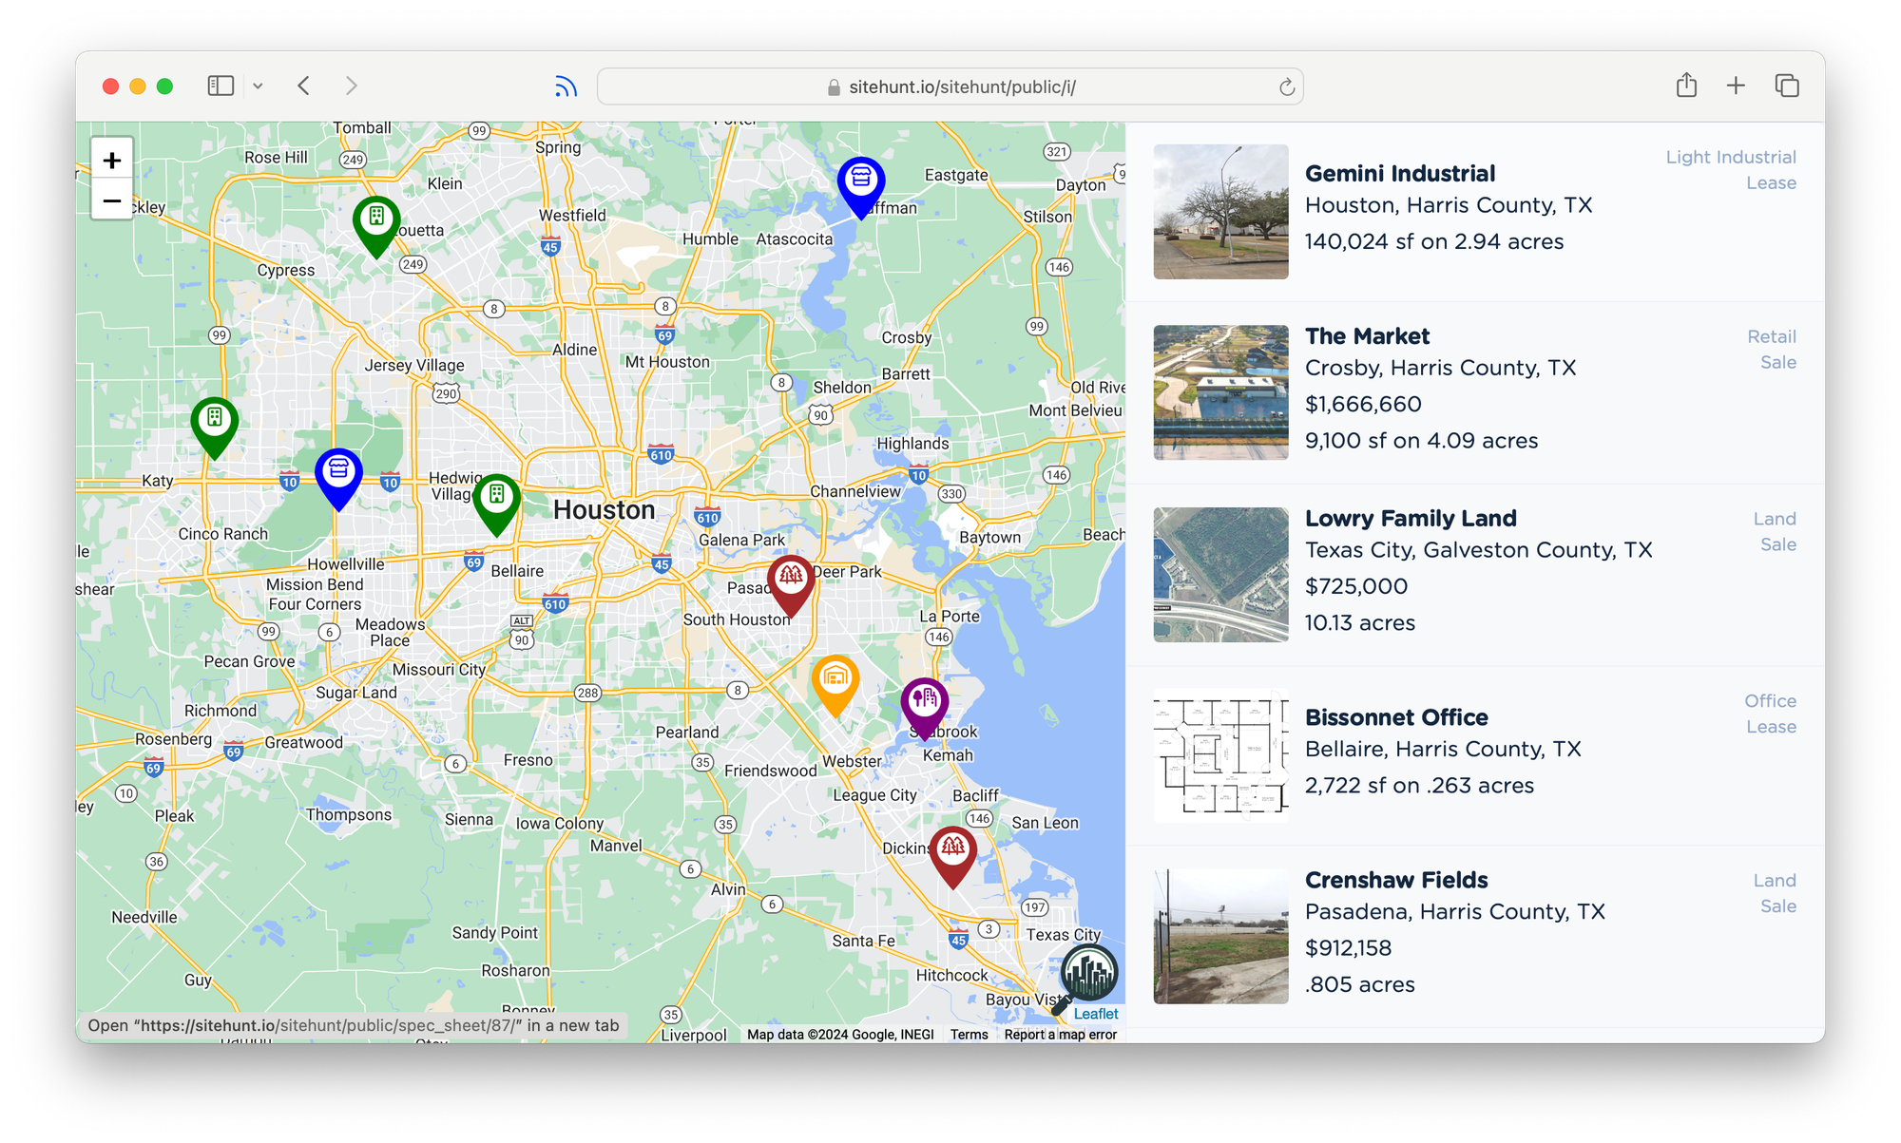Expand the sidebar tab group dropdown
This screenshot has width=1901, height=1143.
[x=258, y=86]
